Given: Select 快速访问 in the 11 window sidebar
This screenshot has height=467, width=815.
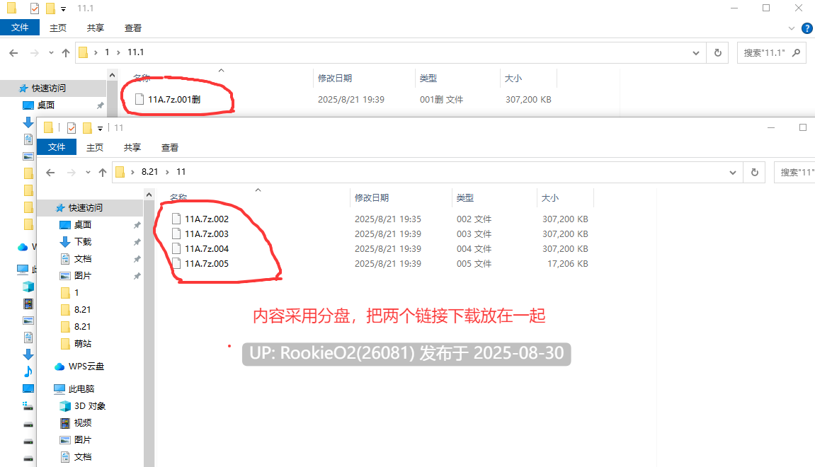Looking at the screenshot, I should [x=85, y=208].
